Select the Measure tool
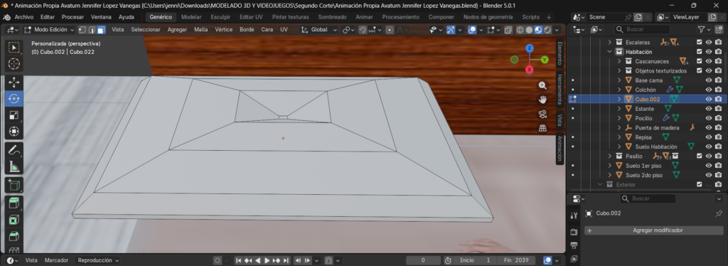This screenshot has width=728, height=266. pos(14,166)
